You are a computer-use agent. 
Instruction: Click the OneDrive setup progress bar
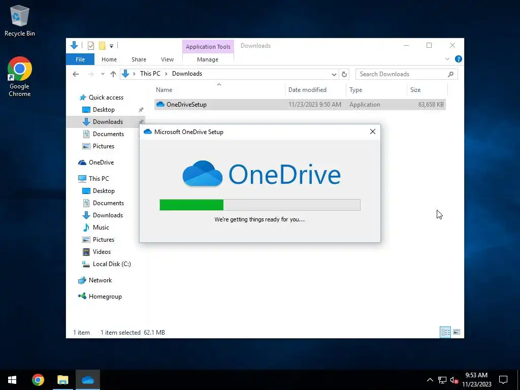click(x=259, y=205)
